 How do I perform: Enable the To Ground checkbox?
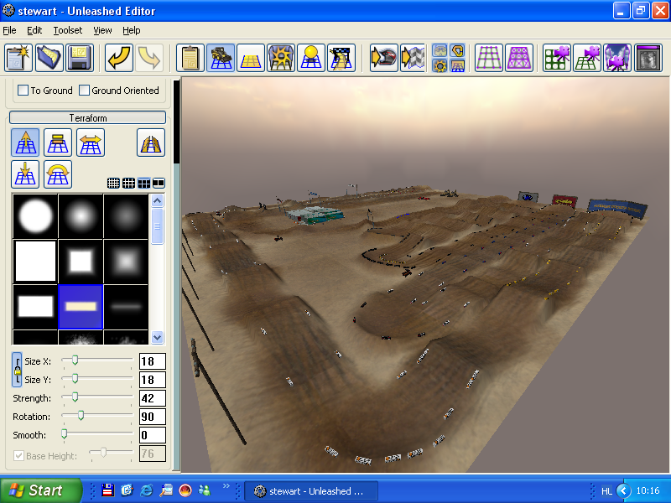(x=23, y=91)
